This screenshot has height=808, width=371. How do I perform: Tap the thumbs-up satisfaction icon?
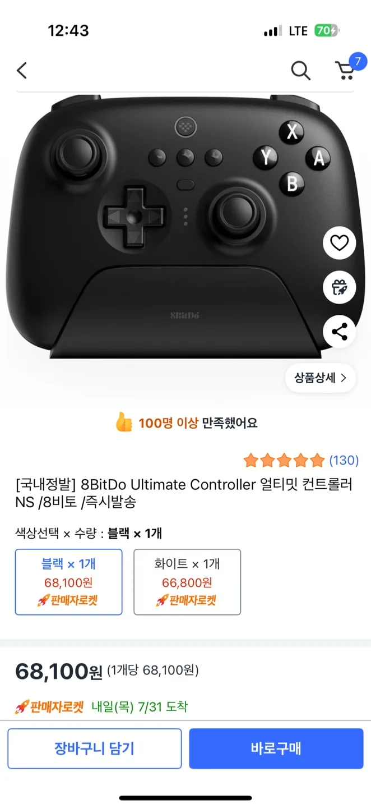[124, 423]
